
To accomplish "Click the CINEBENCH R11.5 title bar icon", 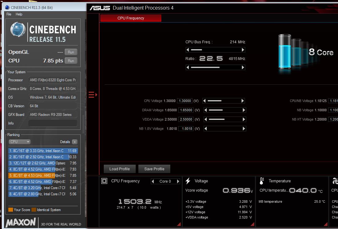I will (x=7, y=7).
